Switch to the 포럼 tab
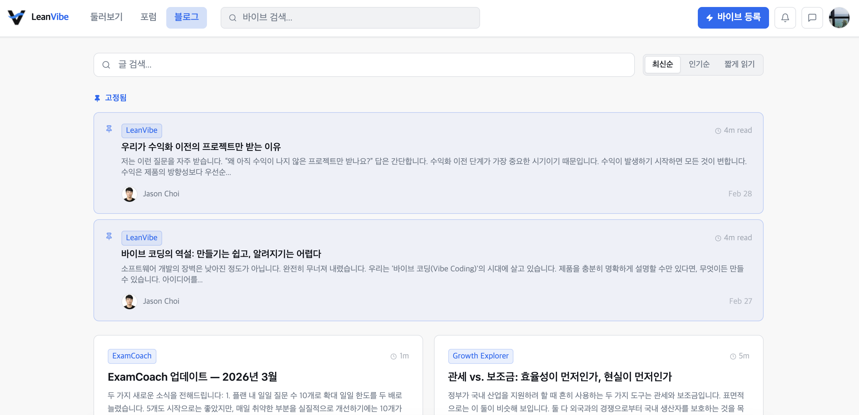The image size is (859, 415). 148,17
